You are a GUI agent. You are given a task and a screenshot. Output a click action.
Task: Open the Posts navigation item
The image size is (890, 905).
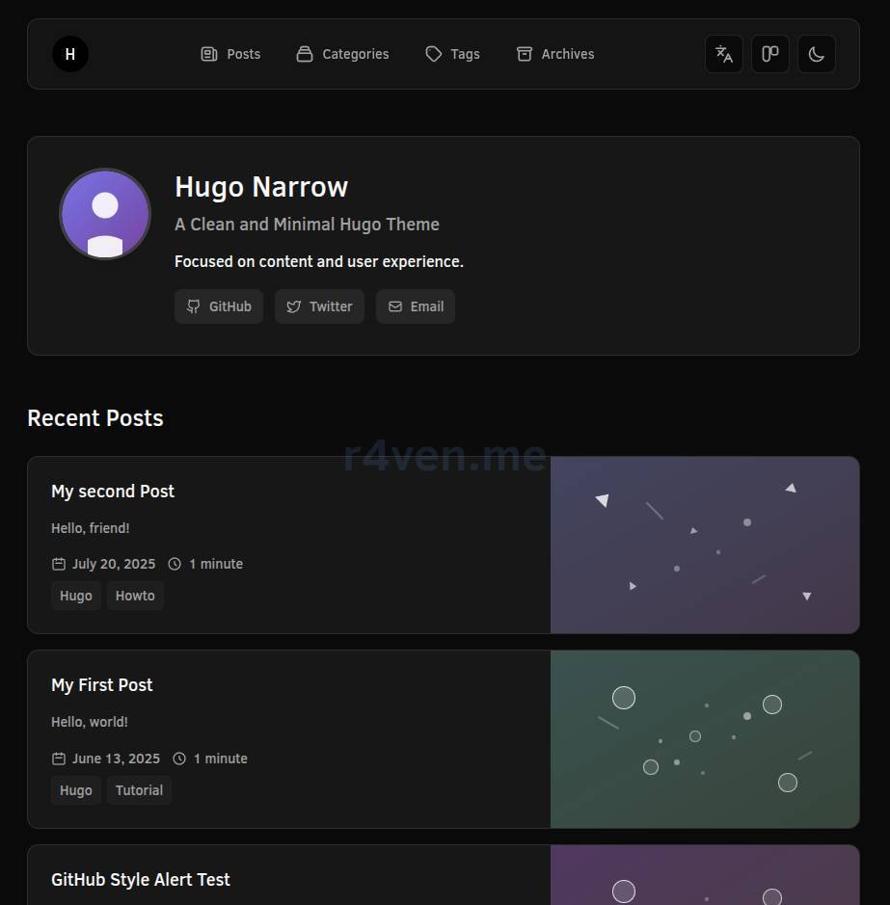pos(230,54)
